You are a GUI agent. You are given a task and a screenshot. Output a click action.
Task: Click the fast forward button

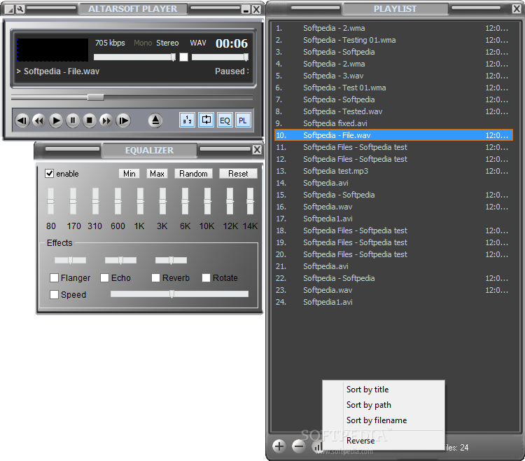tap(106, 121)
